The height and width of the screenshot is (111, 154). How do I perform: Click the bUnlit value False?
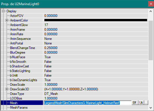(x=48, y=75)
